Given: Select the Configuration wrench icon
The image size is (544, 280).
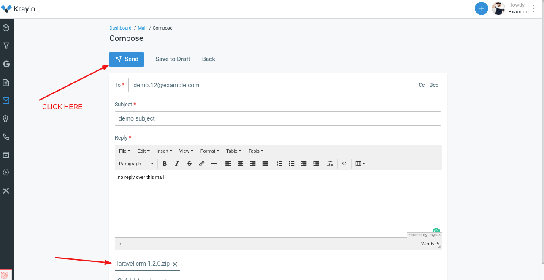Looking at the screenshot, I should (6, 190).
